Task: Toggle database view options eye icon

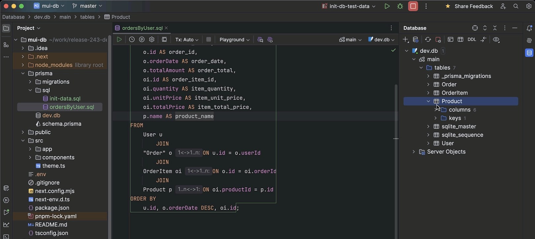Action: coord(496,40)
